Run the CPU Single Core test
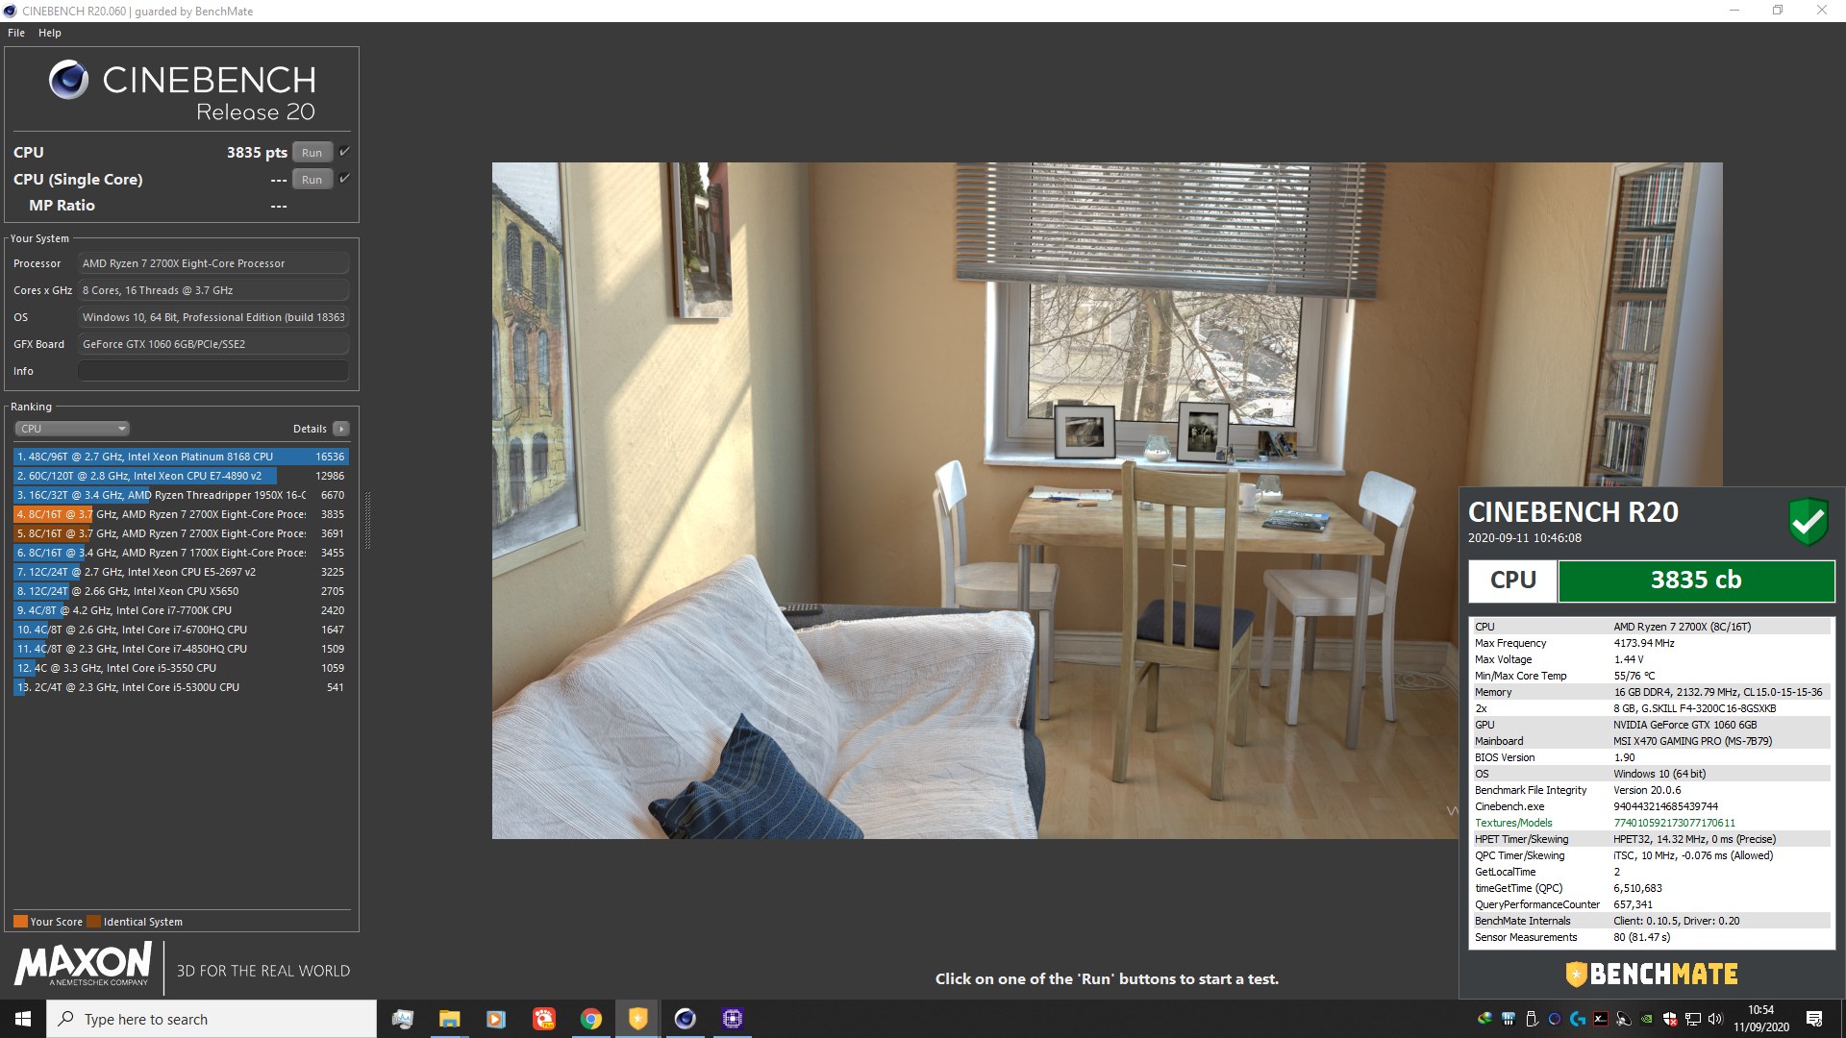 (x=312, y=180)
